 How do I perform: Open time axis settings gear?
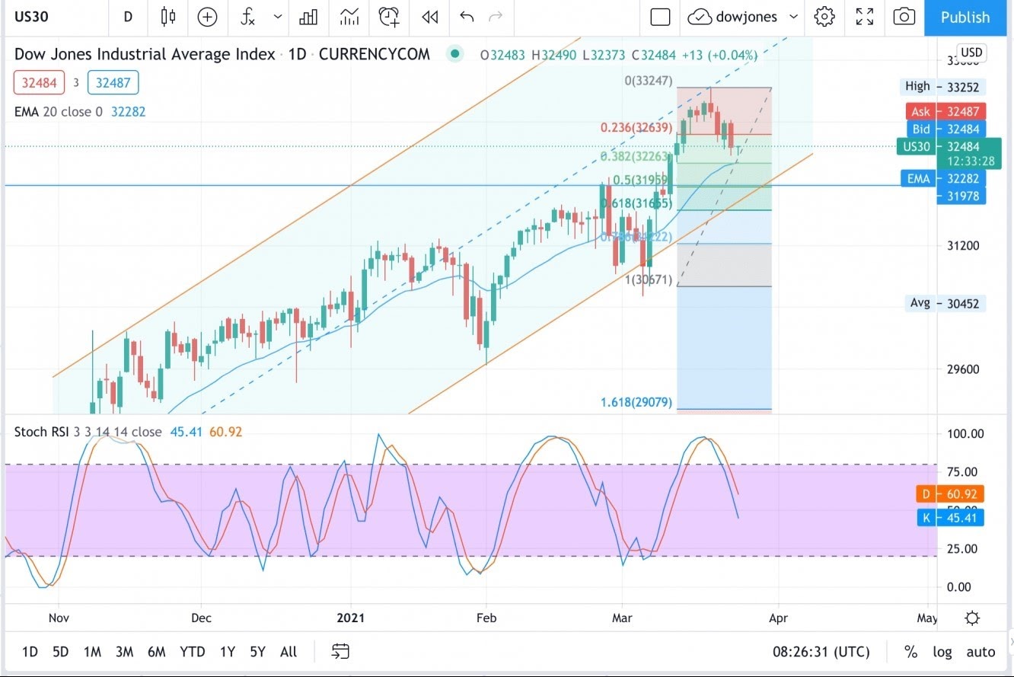pyautogui.click(x=972, y=618)
